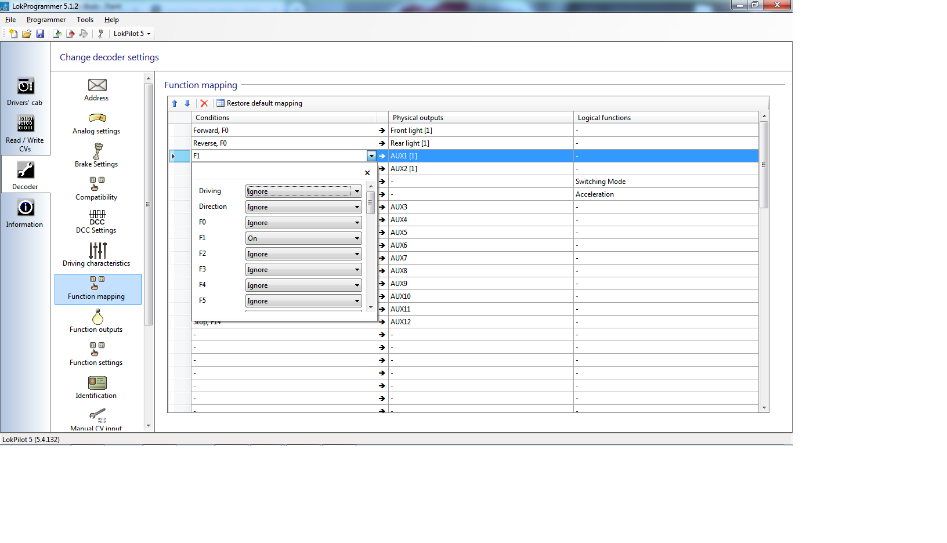The width and height of the screenshot is (947, 543).
Task: Expand the Driving condition dropdown
Action: point(303,191)
